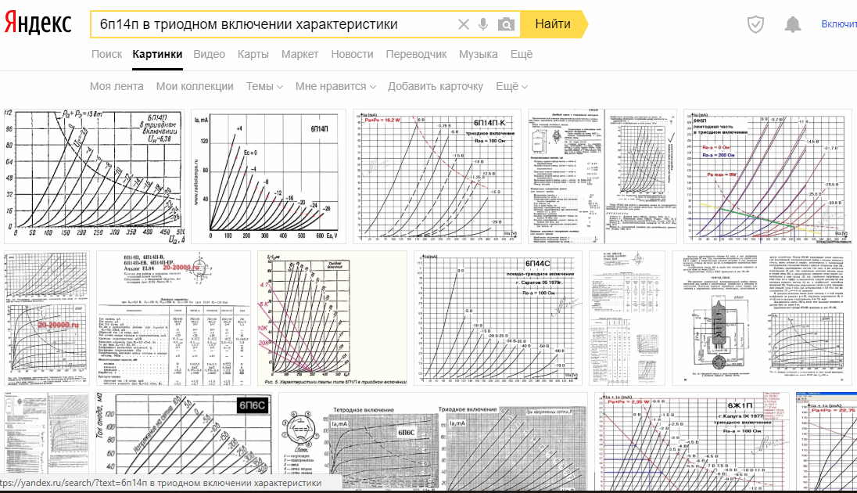Image resolution: width=857 pixels, height=493 pixels.
Task: Expand the Ещё dropdown in the collections row
Action: click(511, 86)
